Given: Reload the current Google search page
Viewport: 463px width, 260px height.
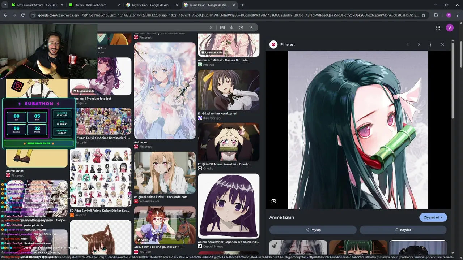Looking at the screenshot, I should point(23,15).
